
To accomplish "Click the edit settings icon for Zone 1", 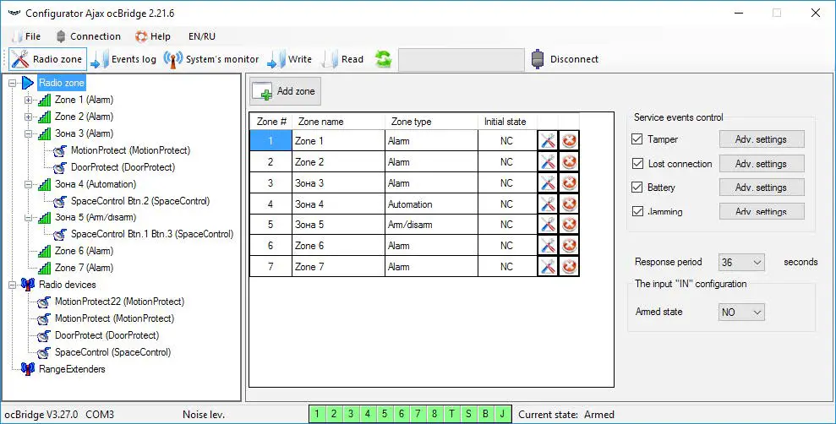I will (548, 140).
